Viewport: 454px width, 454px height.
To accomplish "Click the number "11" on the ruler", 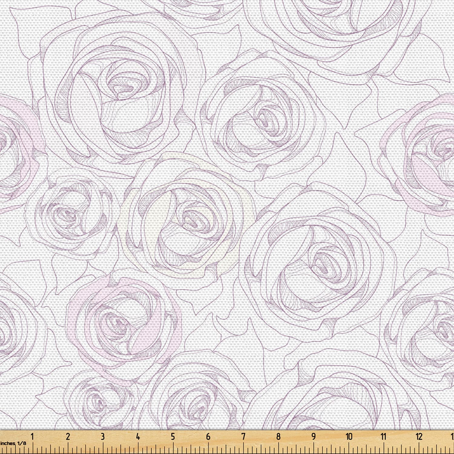I will click(383, 436).
